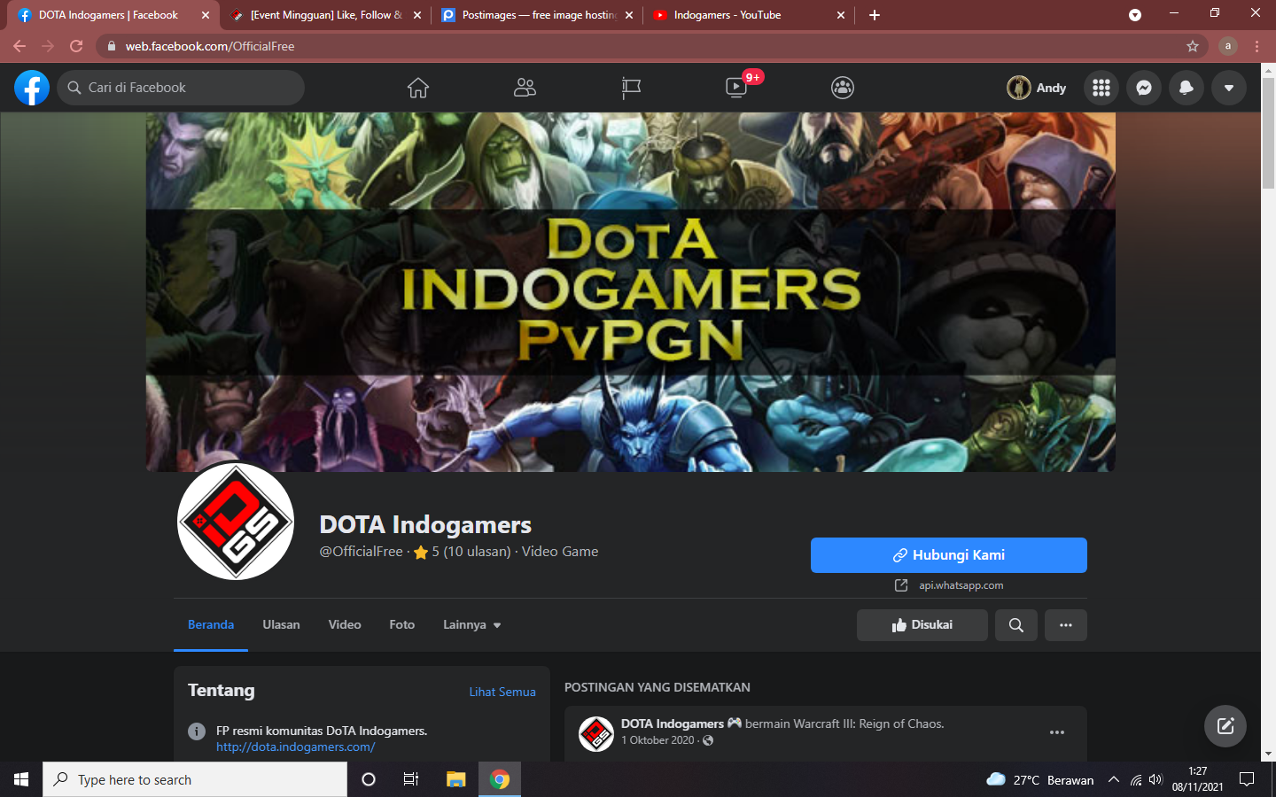This screenshot has width=1276, height=797.
Task: Click the Hubungi Kami button
Action: click(949, 555)
